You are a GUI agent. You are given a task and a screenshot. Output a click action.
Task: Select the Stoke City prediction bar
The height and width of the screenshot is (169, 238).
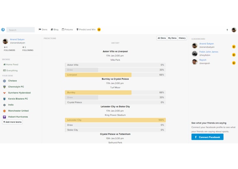[x=115, y=130]
